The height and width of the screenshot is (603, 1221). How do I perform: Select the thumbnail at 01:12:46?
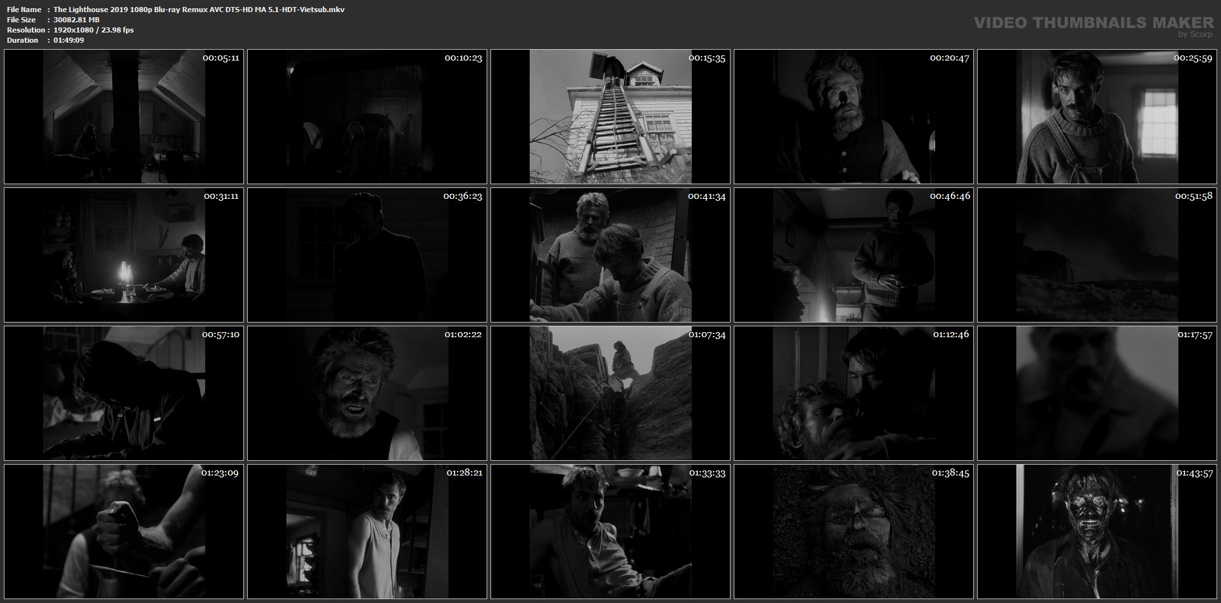[x=853, y=393]
